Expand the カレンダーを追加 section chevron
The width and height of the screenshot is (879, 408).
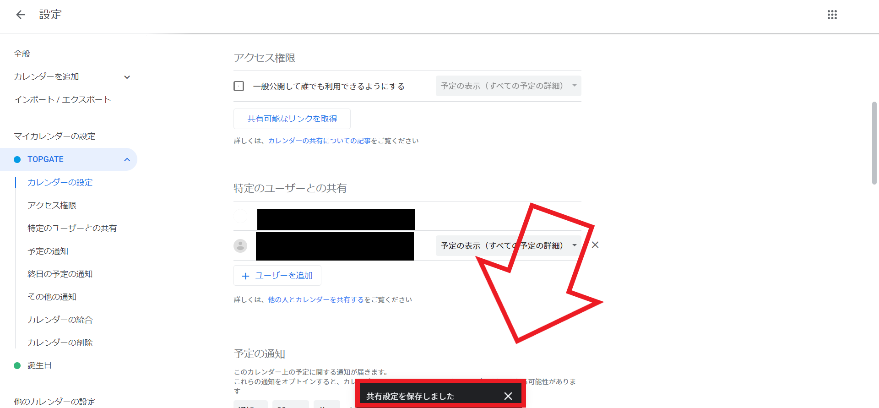127,77
